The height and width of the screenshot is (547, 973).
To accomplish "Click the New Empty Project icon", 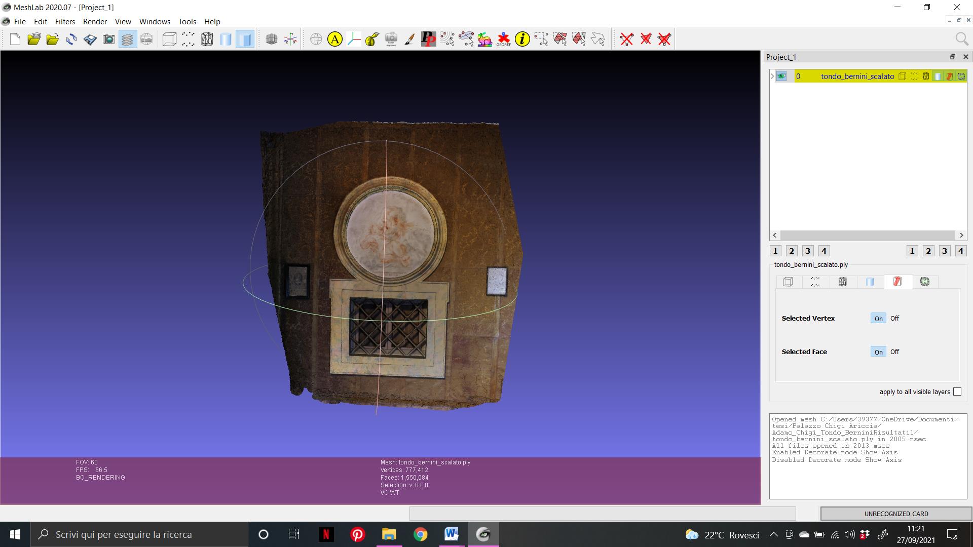I will (15, 39).
